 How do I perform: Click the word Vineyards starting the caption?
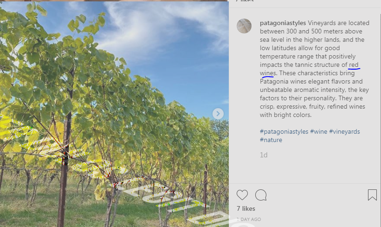(321, 23)
